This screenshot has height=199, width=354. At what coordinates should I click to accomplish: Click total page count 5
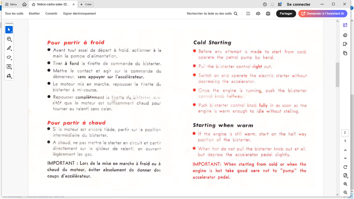345,141
